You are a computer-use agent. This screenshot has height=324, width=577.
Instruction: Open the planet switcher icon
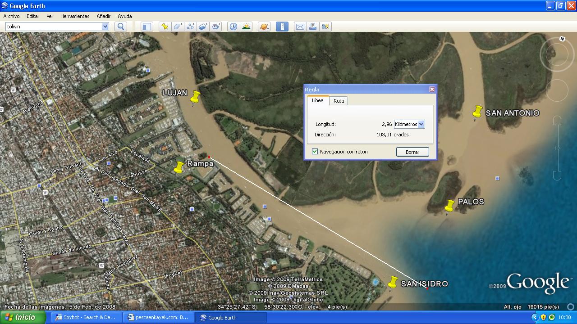264,27
